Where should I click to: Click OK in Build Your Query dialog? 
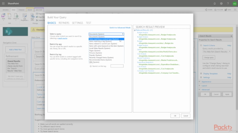coord(175,116)
